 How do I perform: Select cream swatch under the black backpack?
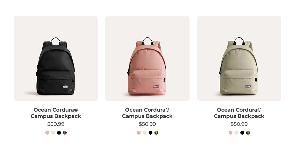(53, 133)
